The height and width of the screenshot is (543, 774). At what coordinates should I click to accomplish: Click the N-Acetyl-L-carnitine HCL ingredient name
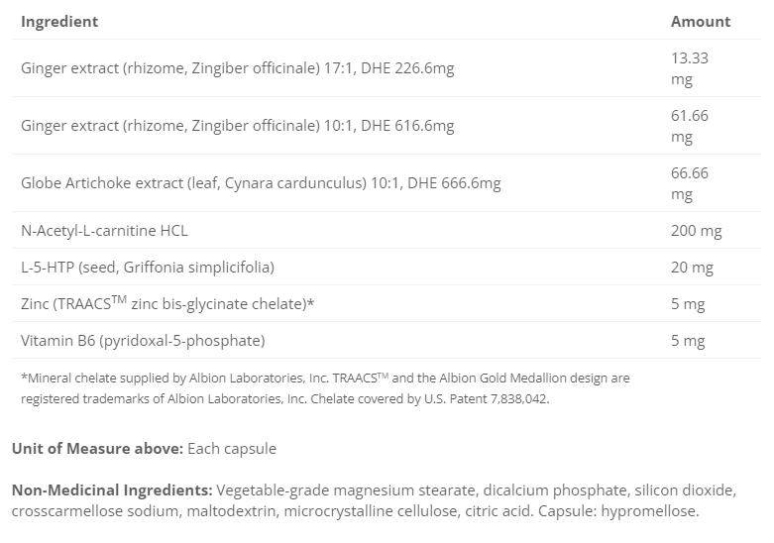click(104, 231)
